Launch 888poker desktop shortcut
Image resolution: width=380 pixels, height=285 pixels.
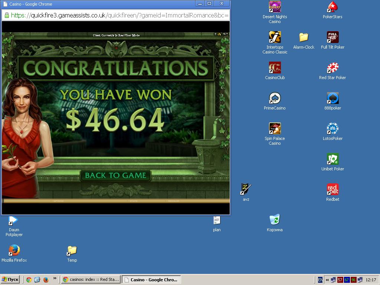pos(332,101)
